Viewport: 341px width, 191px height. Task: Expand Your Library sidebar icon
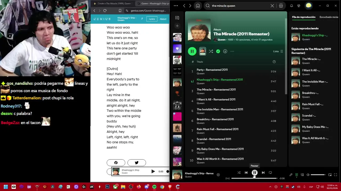tap(177, 18)
